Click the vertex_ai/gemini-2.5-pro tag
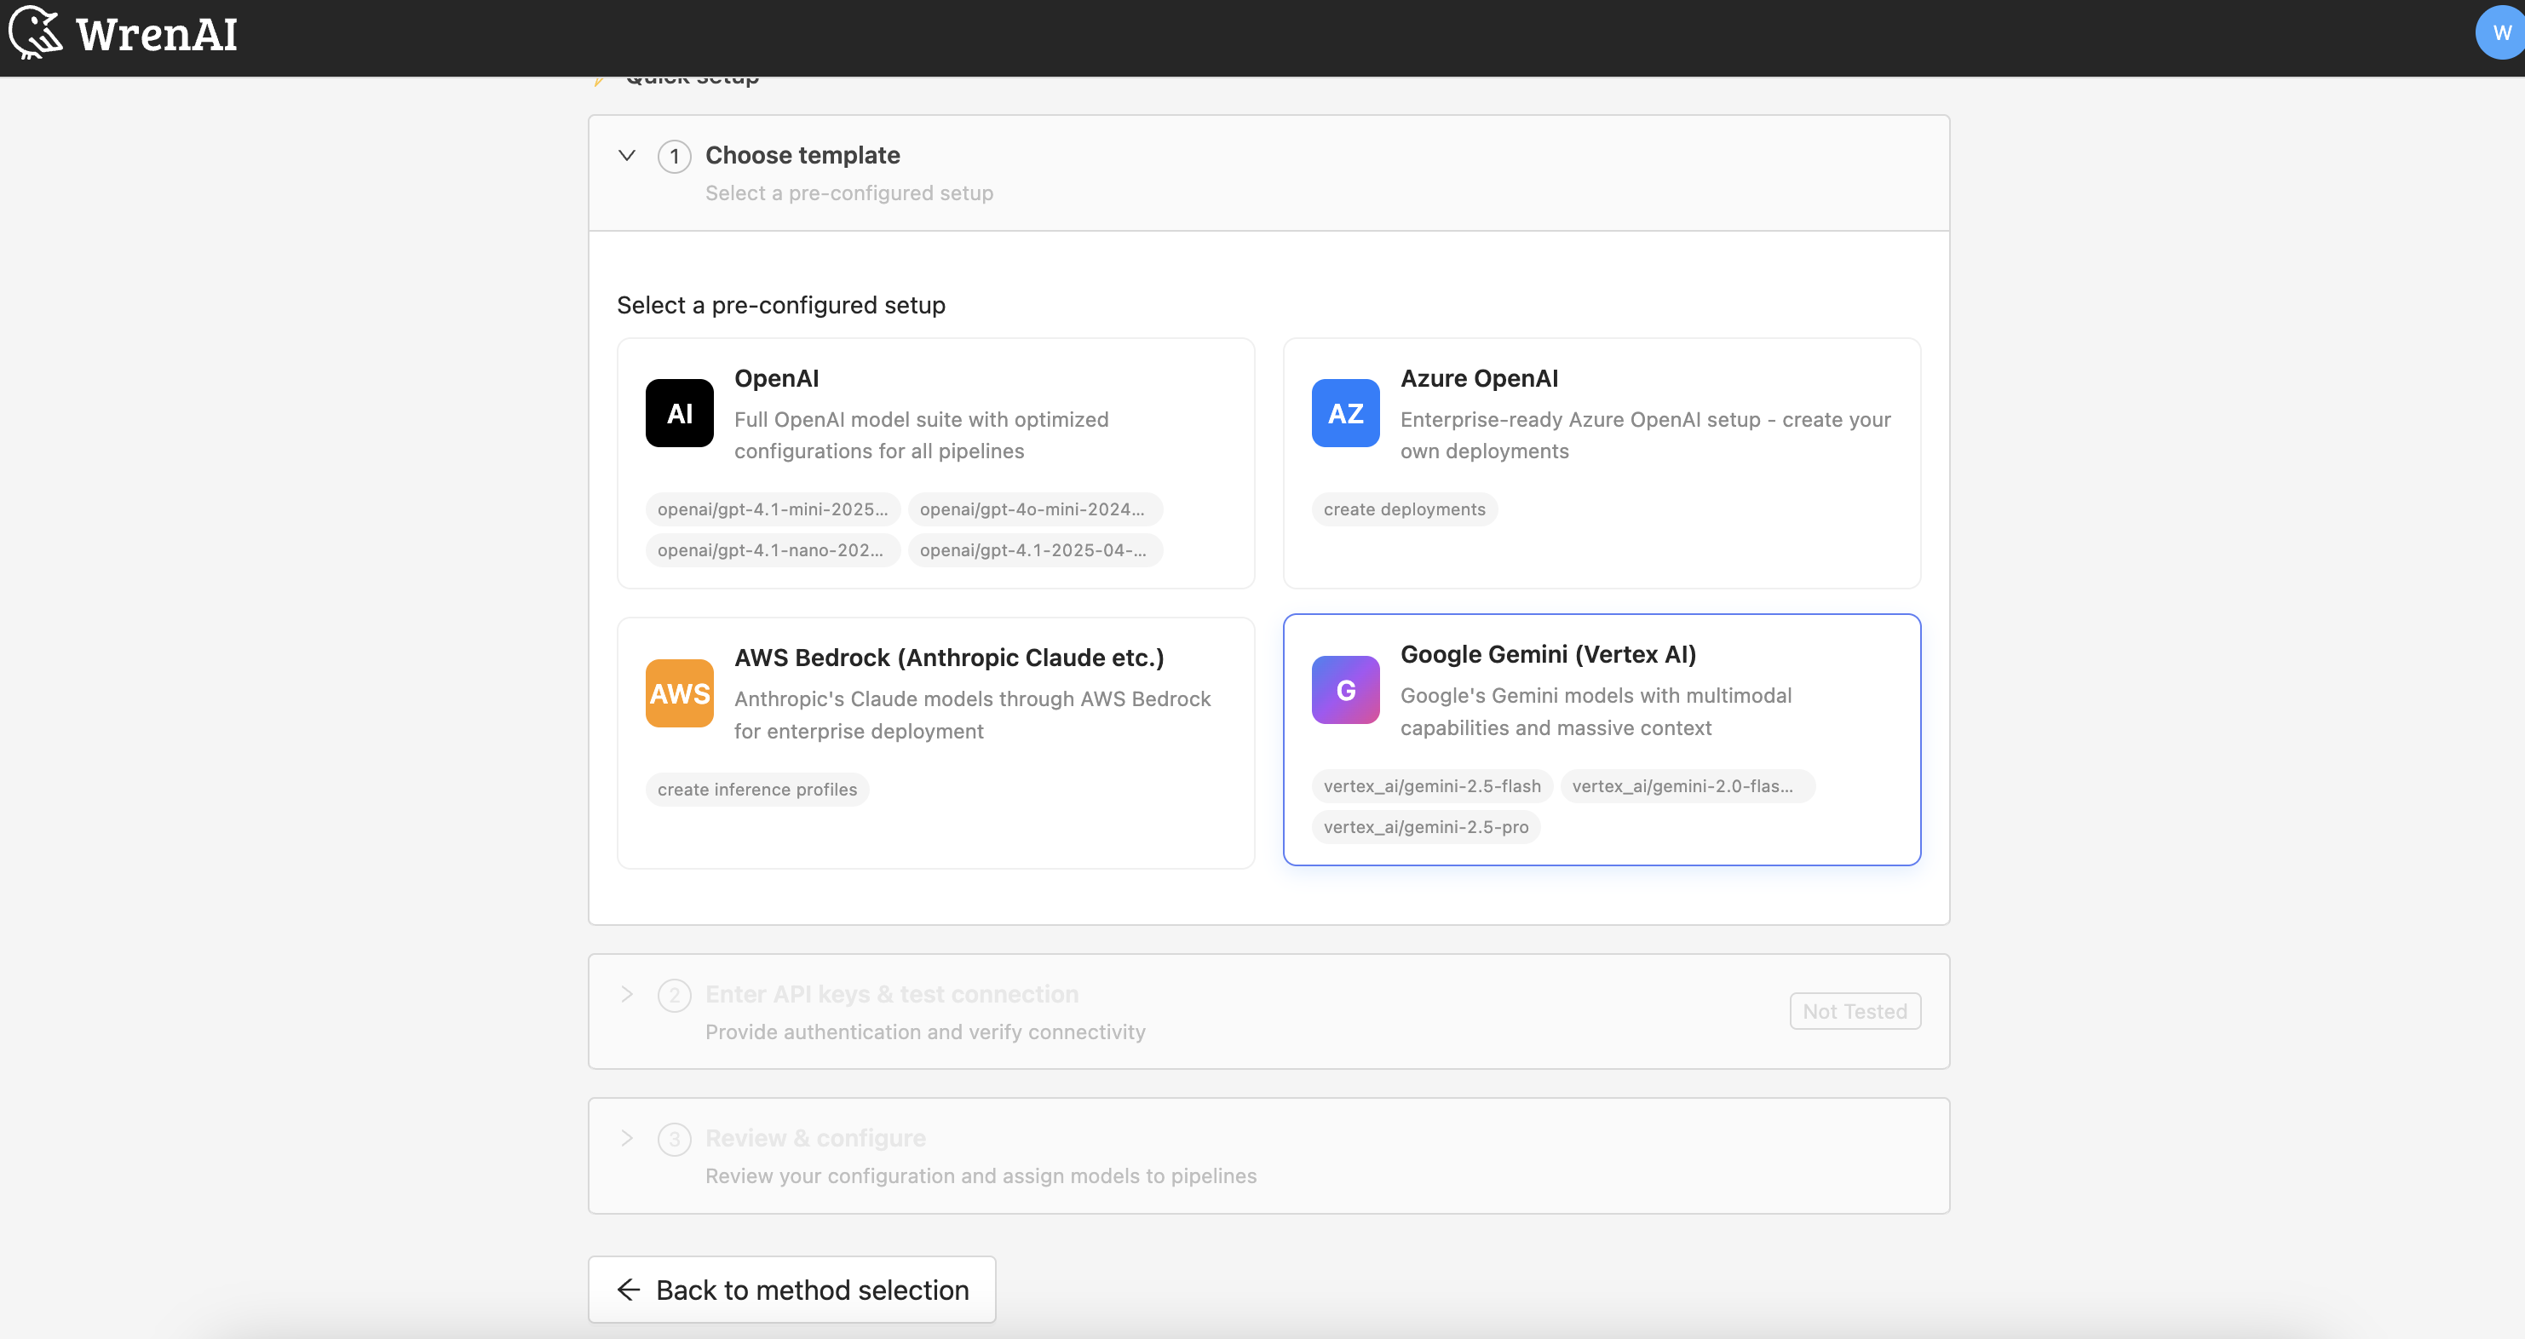 coord(1425,826)
